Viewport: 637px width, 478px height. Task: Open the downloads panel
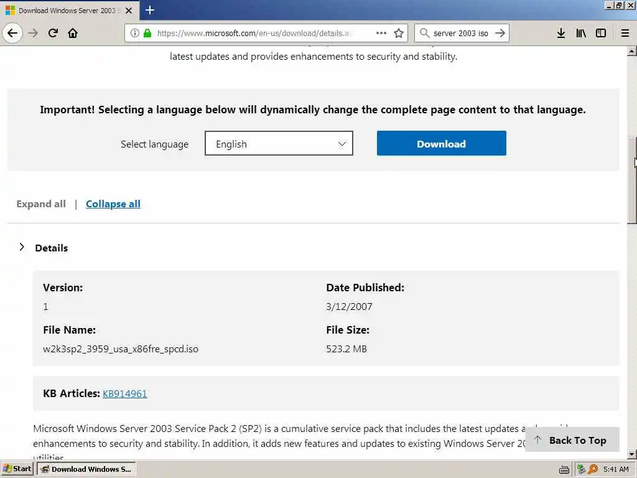pyautogui.click(x=561, y=33)
